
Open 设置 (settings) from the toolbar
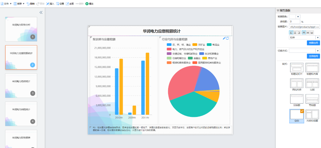pos(60,4)
